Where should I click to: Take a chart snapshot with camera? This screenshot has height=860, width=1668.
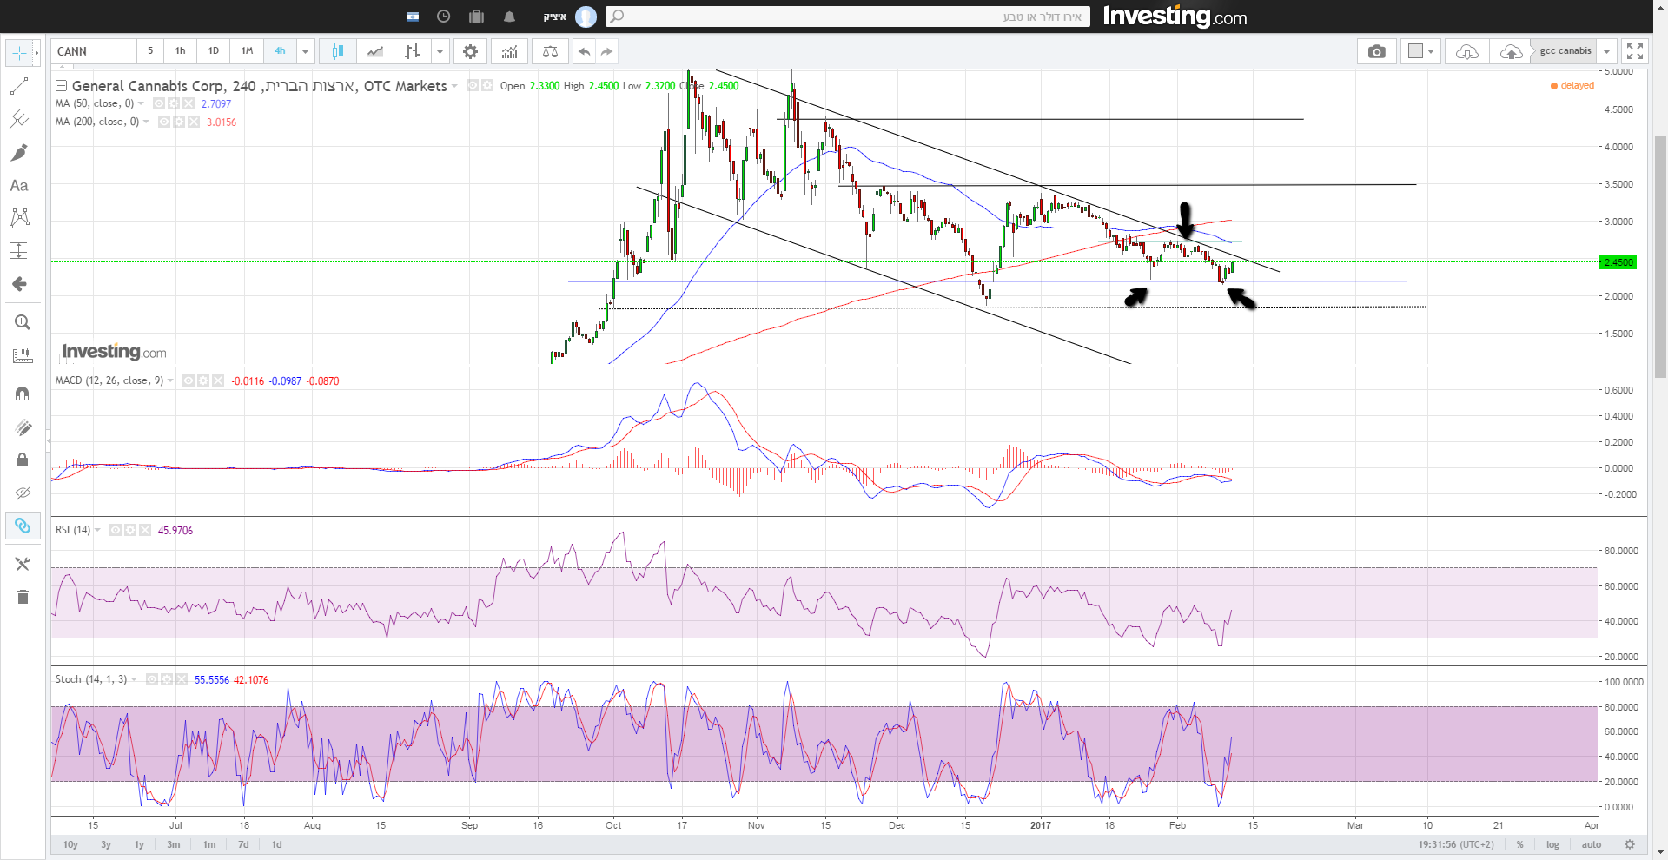click(x=1377, y=51)
